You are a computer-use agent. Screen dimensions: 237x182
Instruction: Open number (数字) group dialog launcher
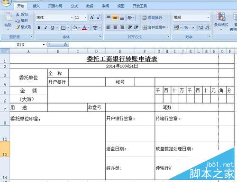point(209,36)
